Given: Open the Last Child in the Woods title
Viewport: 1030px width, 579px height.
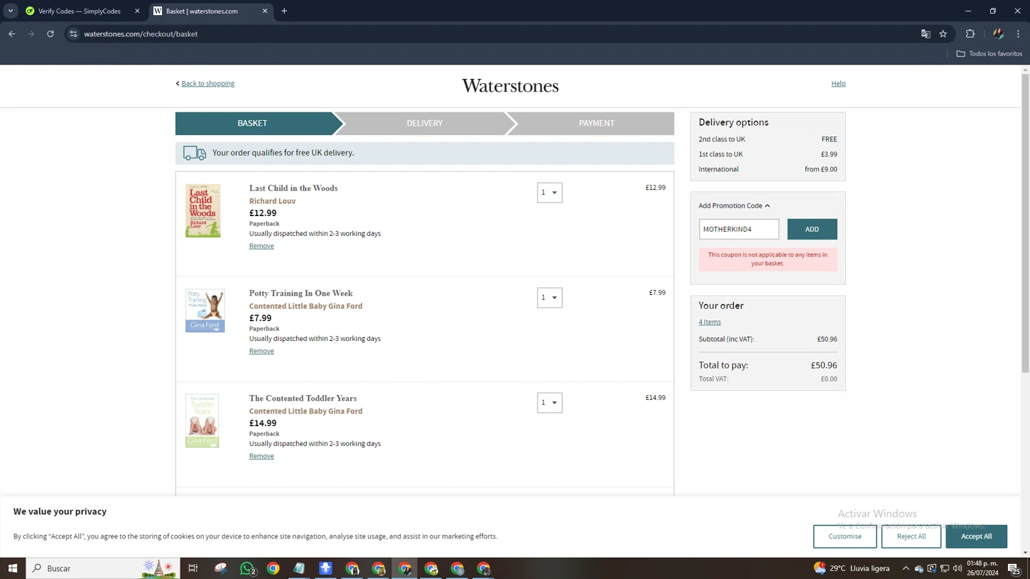Looking at the screenshot, I should [x=293, y=188].
